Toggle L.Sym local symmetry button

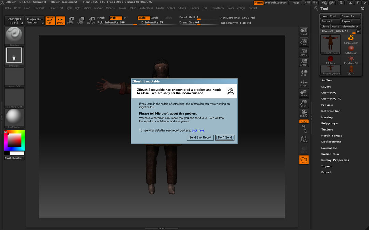point(304,83)
